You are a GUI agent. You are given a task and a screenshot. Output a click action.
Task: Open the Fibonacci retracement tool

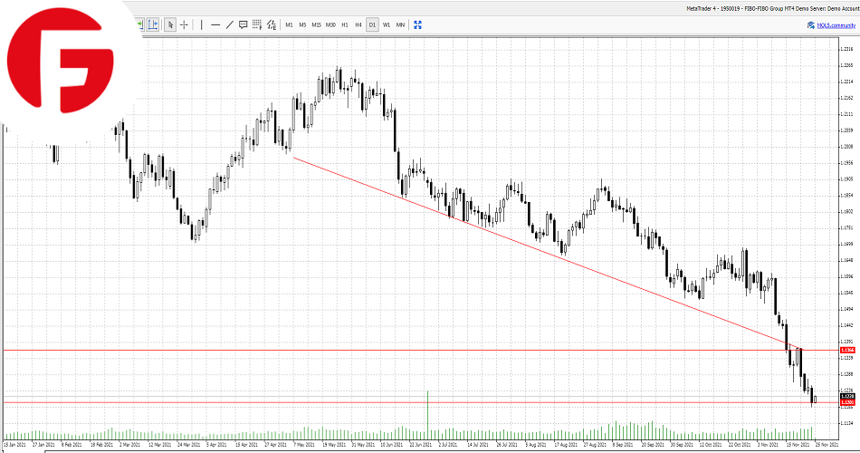pyautogui.click(x=257, y=24)
